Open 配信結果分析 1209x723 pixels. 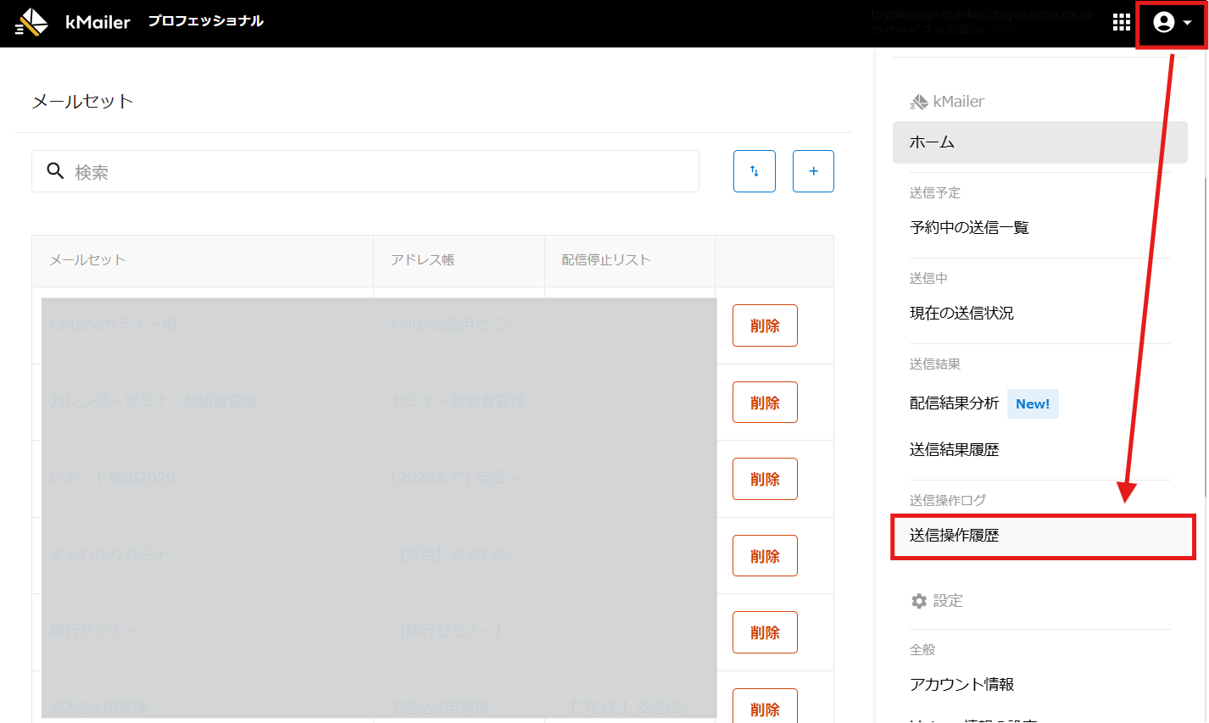click(x=954, y=403)
